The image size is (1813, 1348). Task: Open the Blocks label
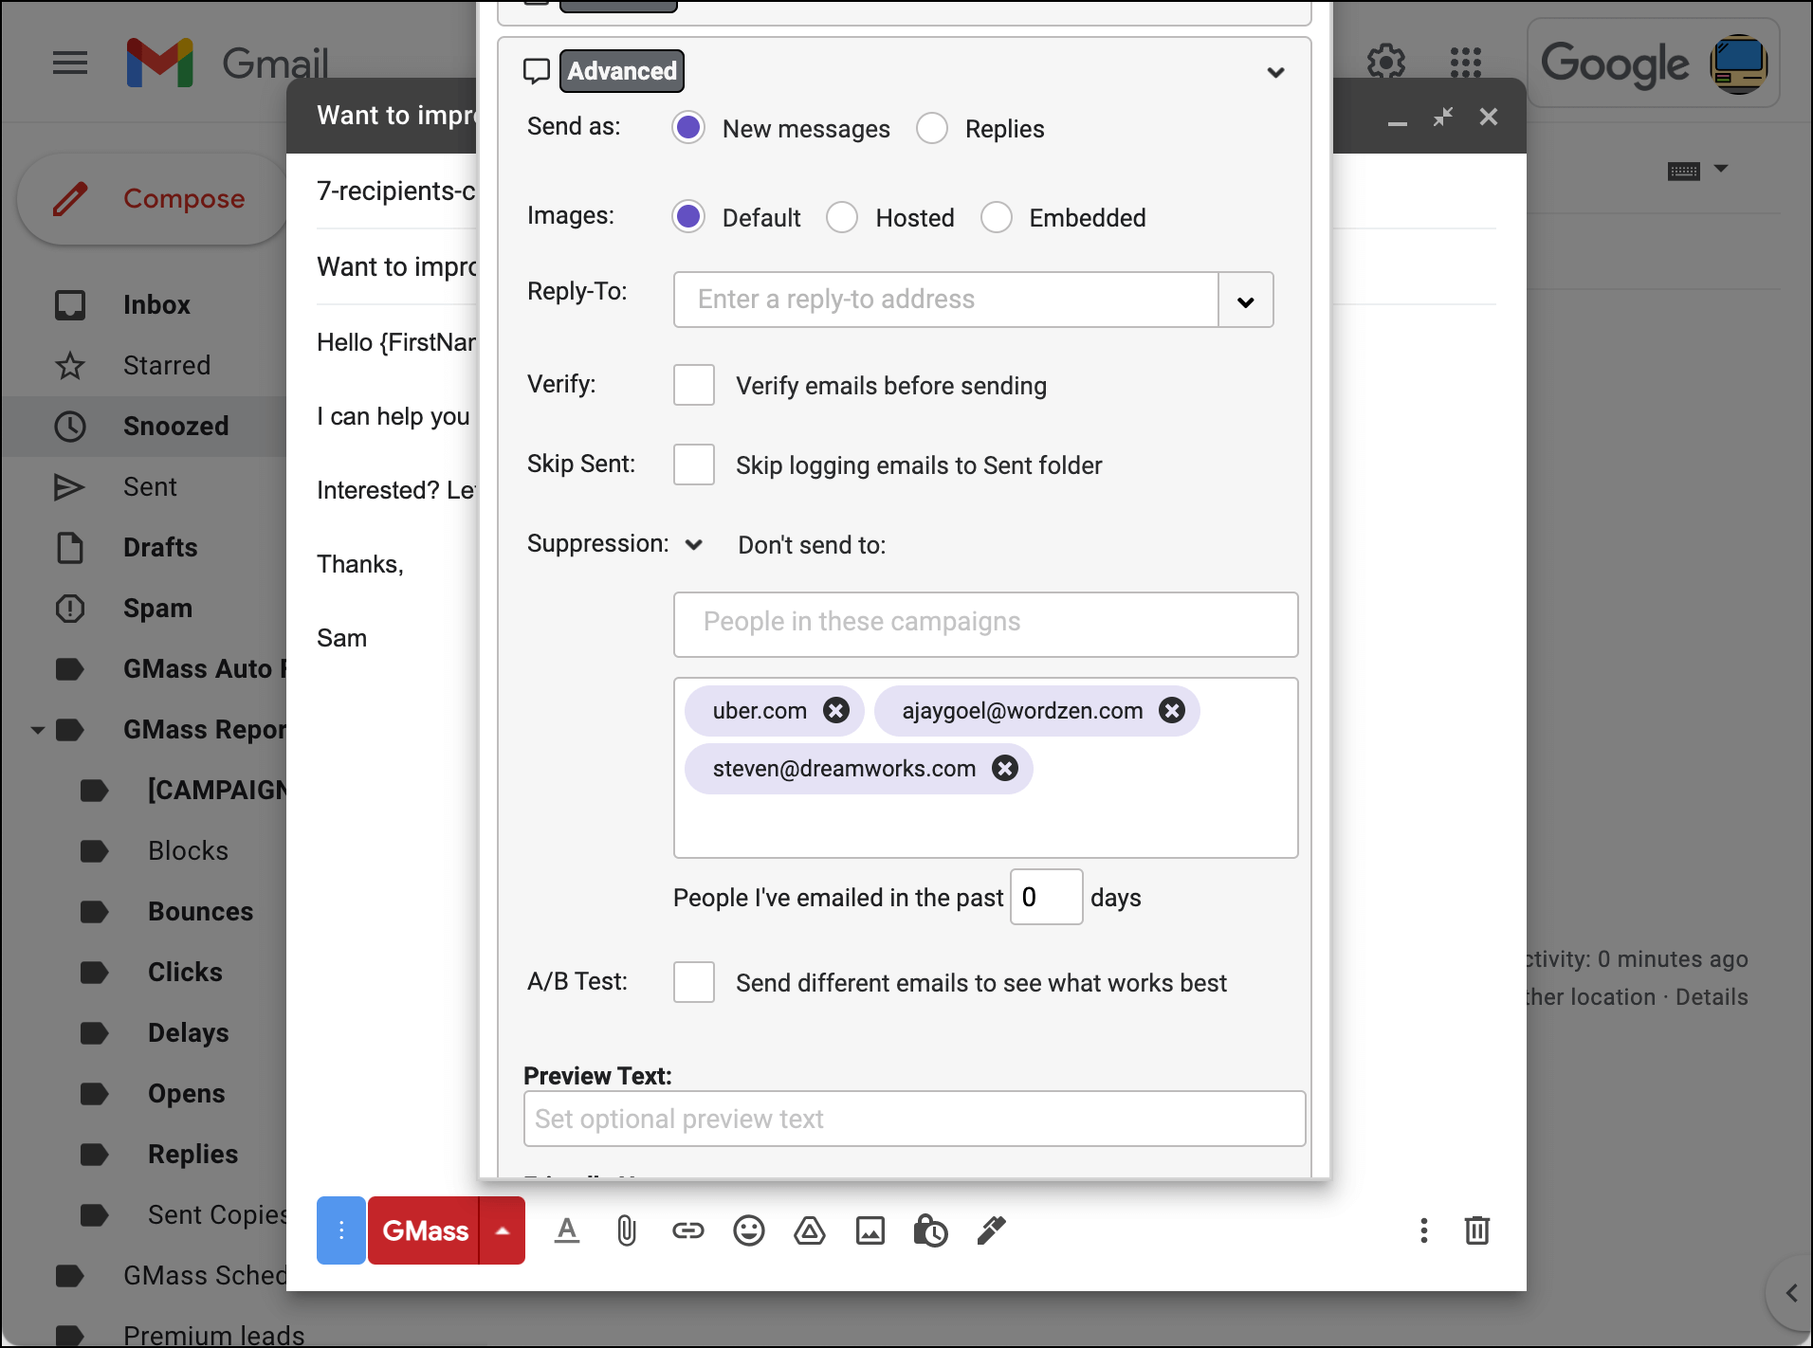188,850
